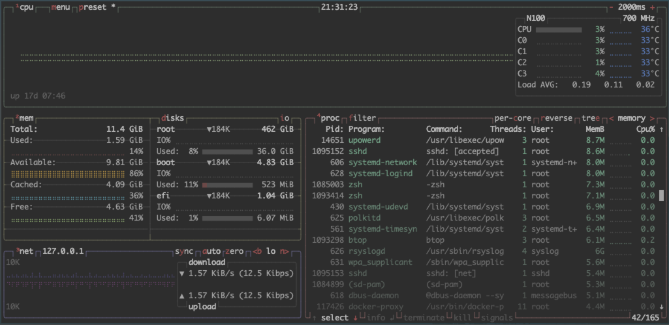This screenshot has width=669, height=325.
Task: Select the wpa_supplicant process row
Action: [484, 262]
